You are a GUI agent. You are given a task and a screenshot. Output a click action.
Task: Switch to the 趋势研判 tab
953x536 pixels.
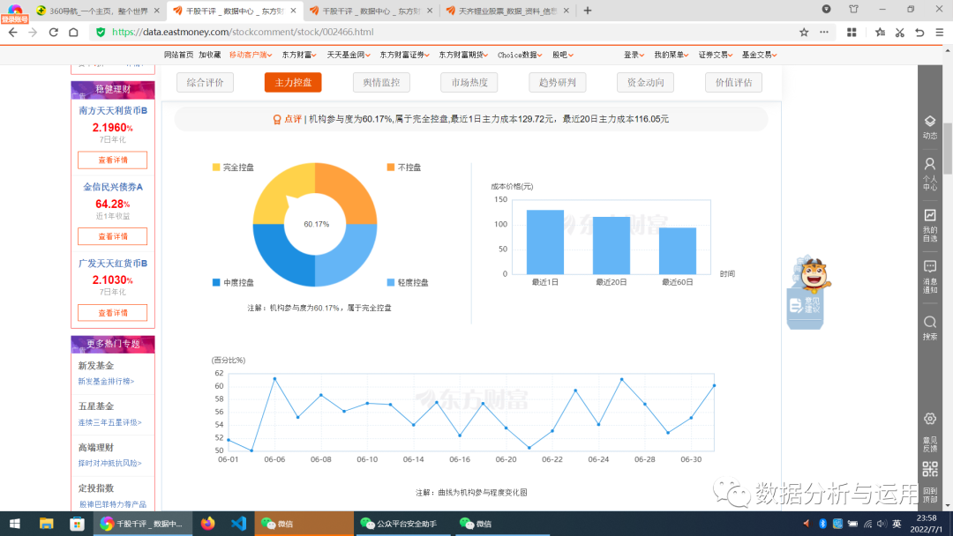tap(558, 83)
